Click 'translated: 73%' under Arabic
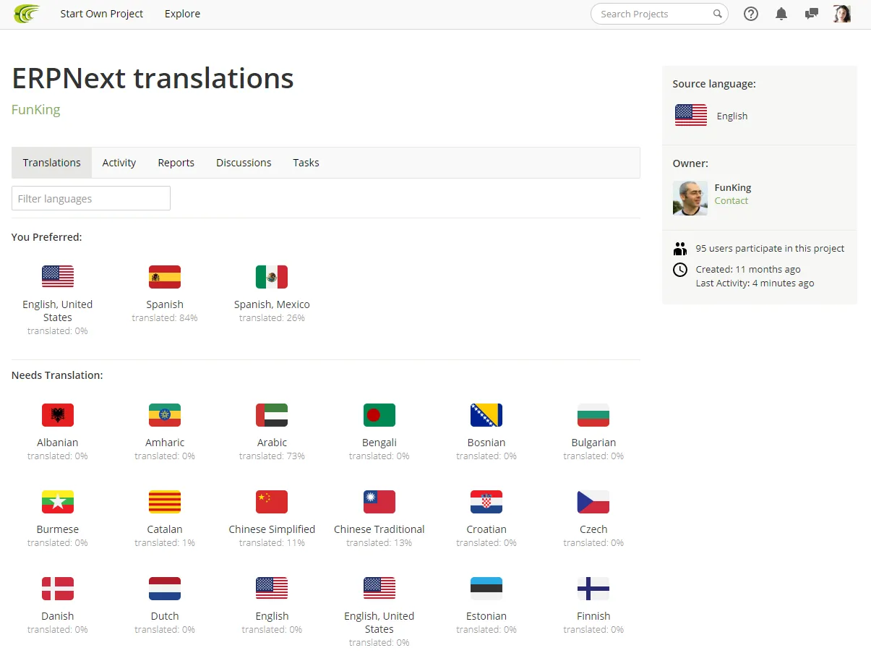 tap(272, 456)
